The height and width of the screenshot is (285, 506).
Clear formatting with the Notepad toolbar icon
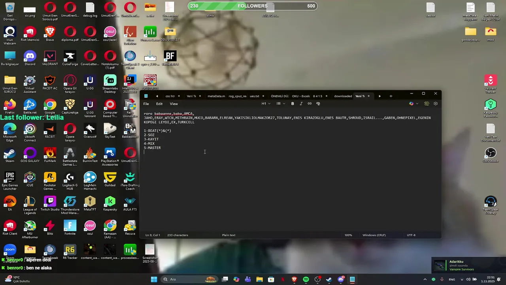[318, 104]
